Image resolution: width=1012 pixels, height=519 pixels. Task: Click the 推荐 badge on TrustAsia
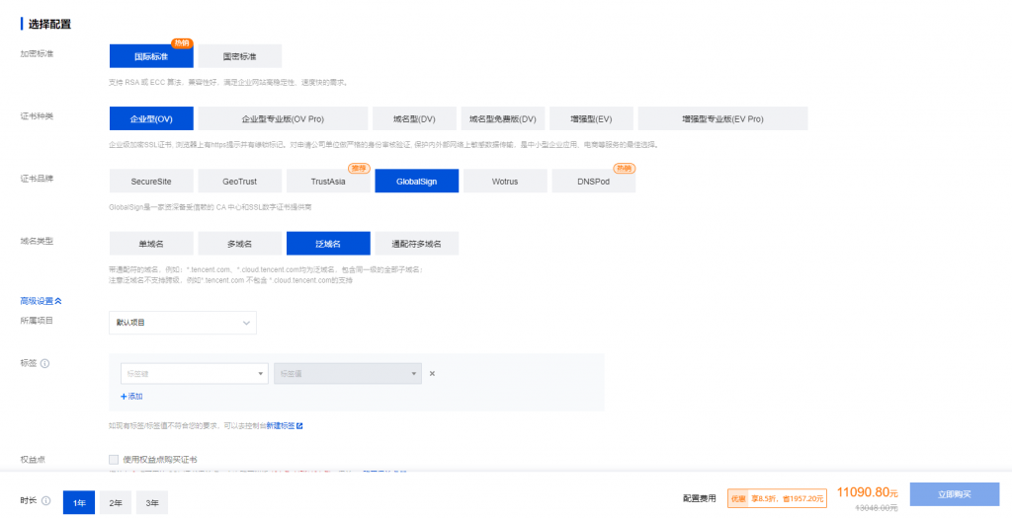(x=358, y=168)
